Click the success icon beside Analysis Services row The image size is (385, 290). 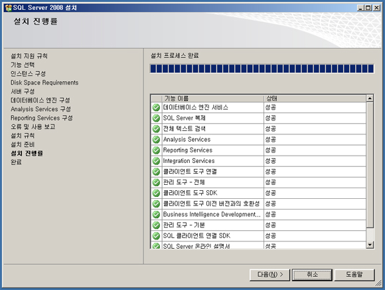[156, 140]
